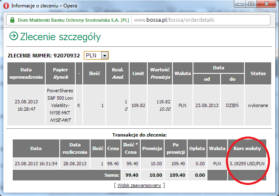
Task: Select the wykonane status cell
Action: 258,105
